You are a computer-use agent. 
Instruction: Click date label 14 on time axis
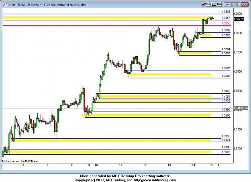pos(194,166)
